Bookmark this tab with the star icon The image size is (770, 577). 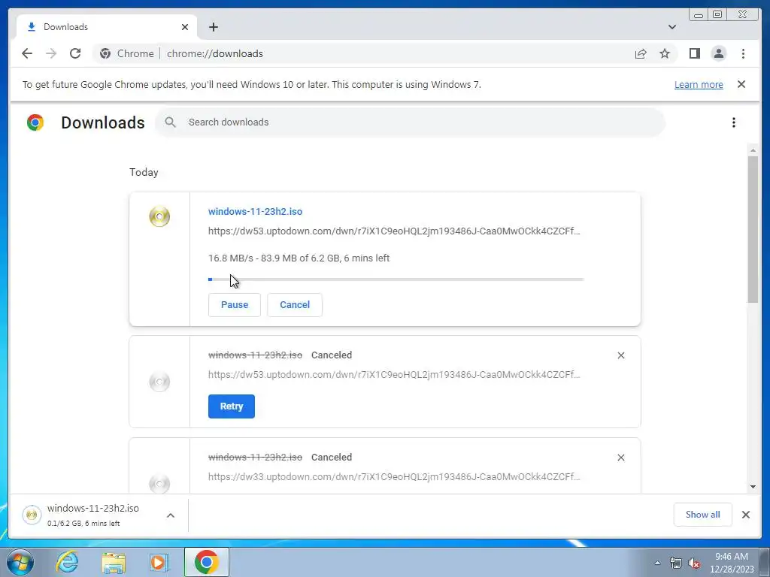665,53
